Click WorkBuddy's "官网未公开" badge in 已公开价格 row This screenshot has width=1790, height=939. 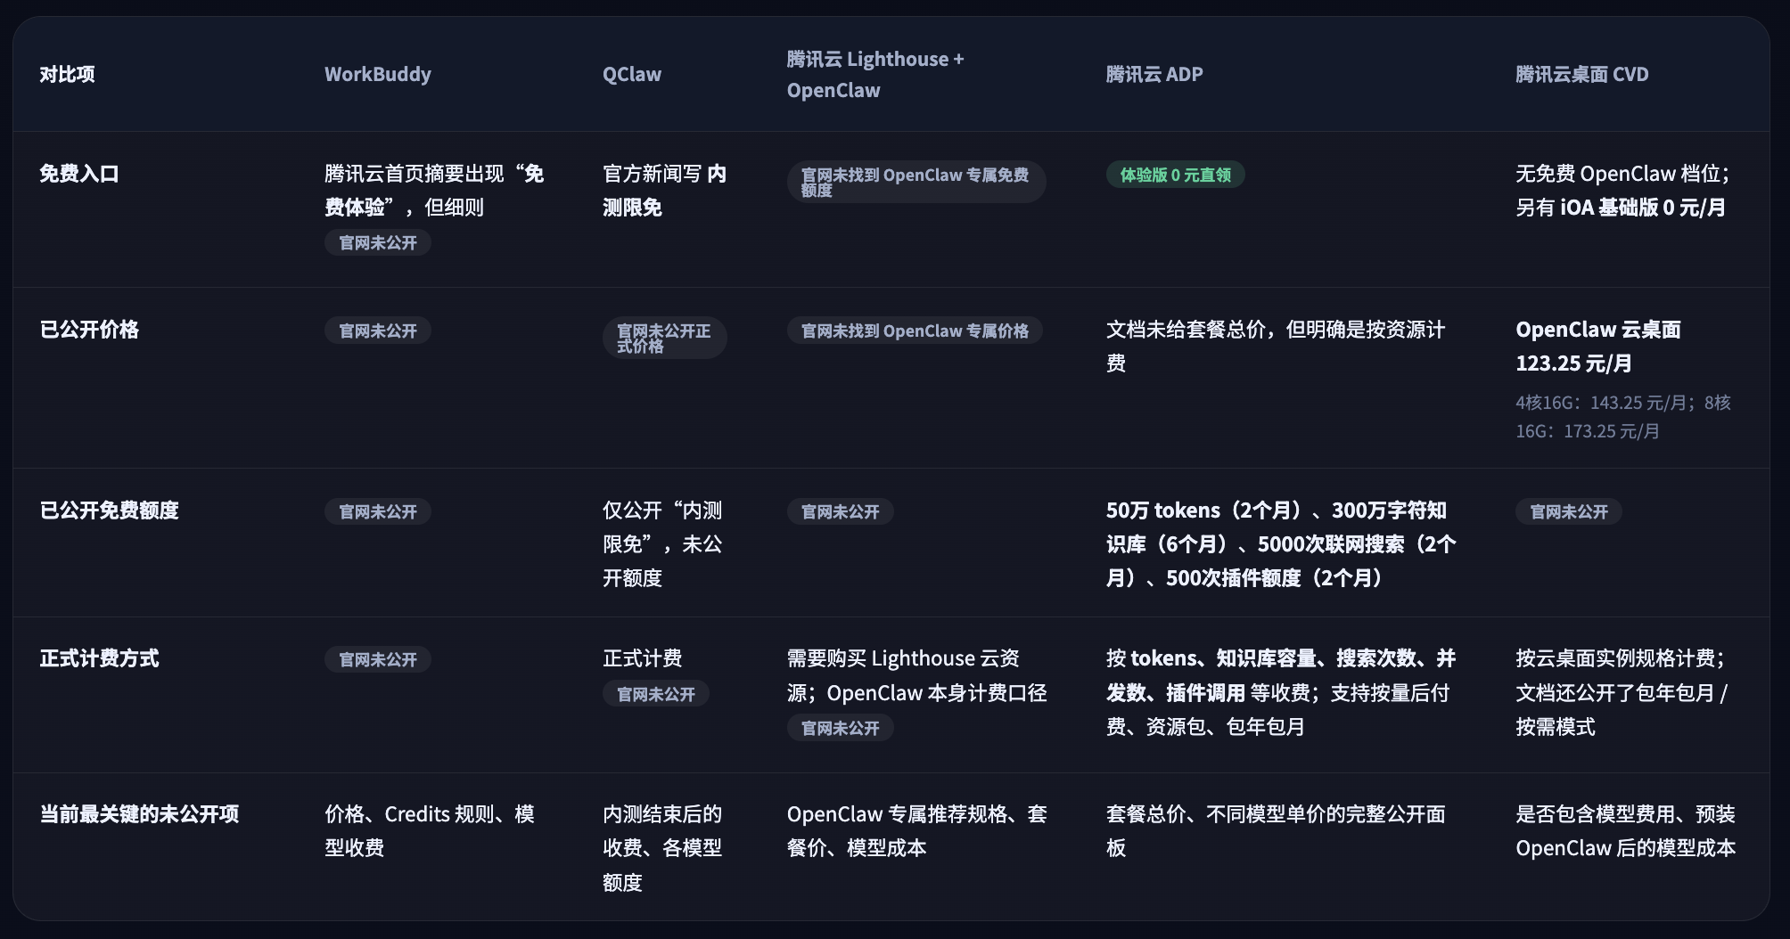(x=377, y=331)
